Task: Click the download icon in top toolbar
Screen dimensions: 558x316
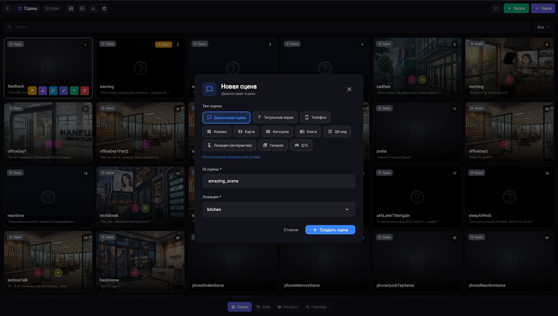Action: 93,8
